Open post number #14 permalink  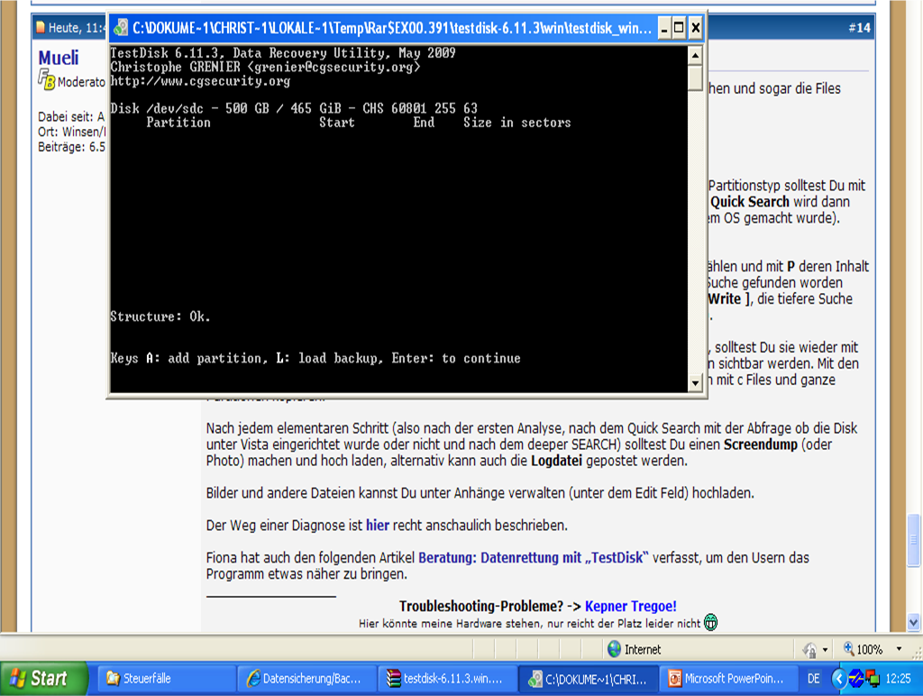(859, 28)
